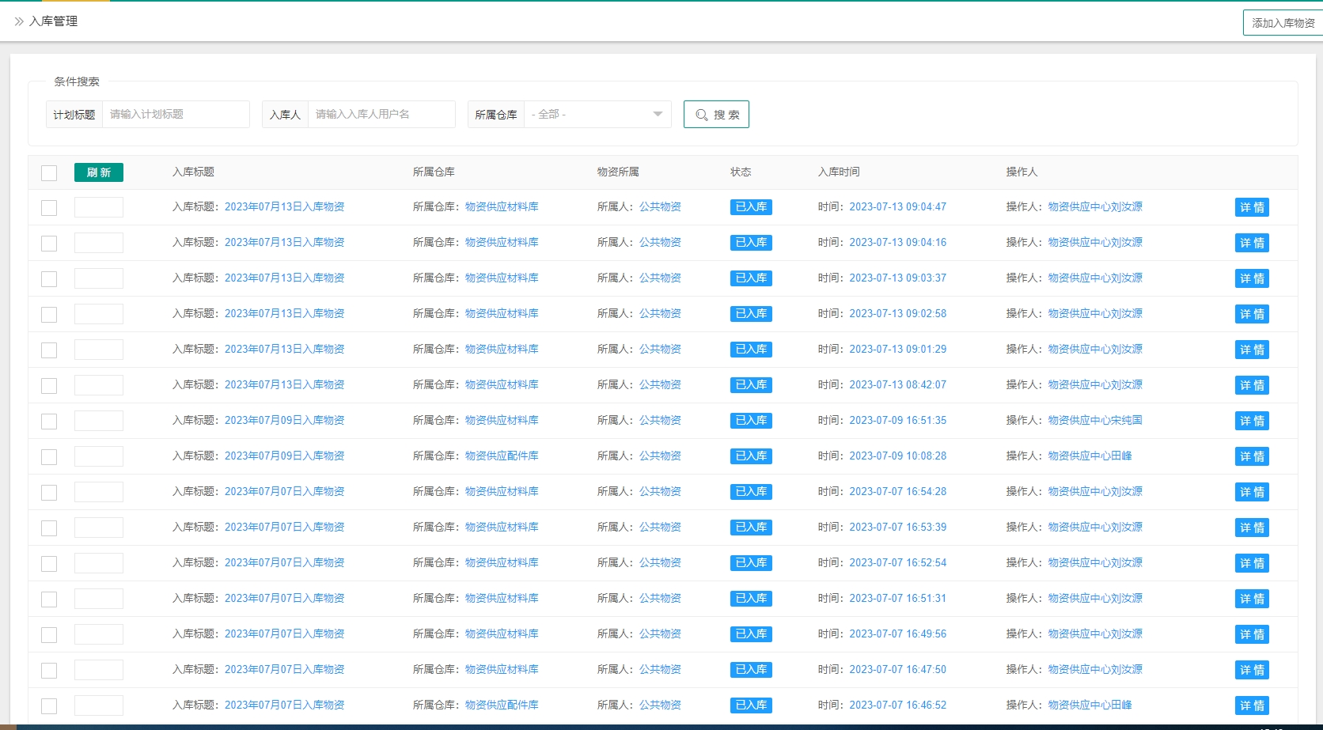1323x730 pixels.
Task: Click operator 物资供应中心田峰 in row 10:08:28
Action: click(1090, 456)
